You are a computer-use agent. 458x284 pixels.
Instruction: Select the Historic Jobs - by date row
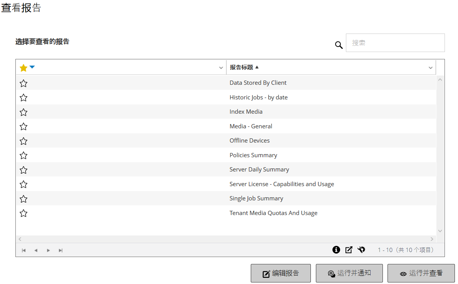(x=226, y=97)
